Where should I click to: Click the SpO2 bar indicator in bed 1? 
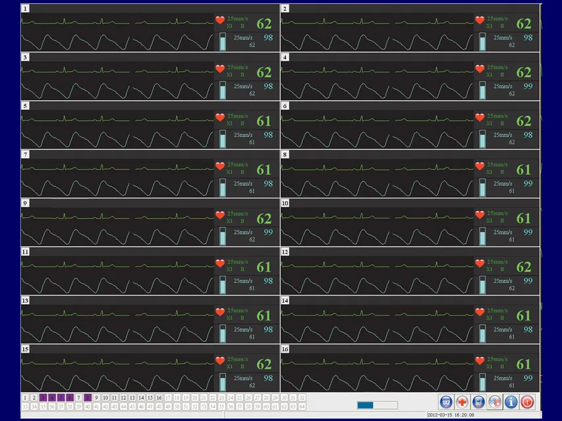[223, 41]
